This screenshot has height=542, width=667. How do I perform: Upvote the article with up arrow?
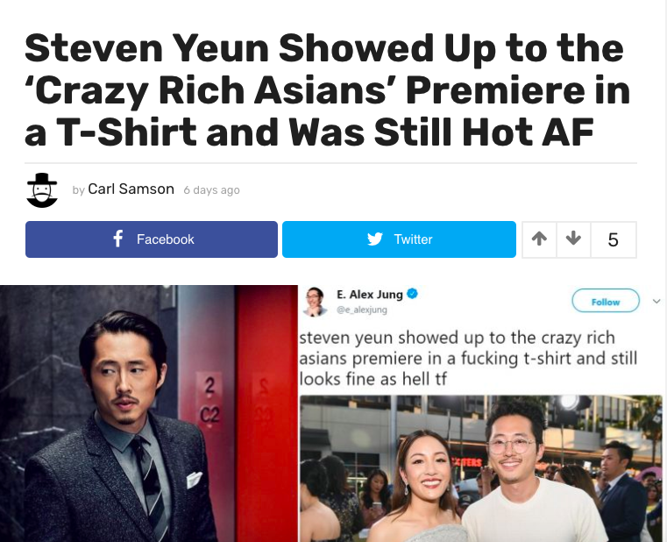pos(539,239)
